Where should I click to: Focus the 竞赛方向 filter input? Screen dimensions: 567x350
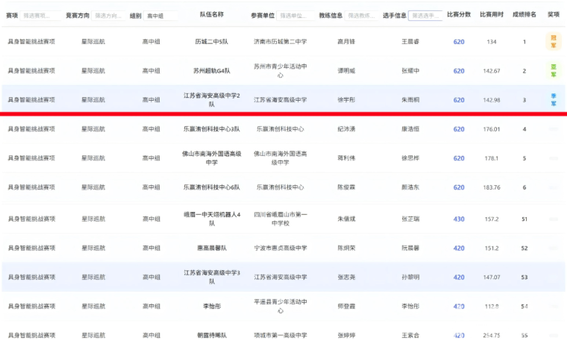click(x=108, y=16)
